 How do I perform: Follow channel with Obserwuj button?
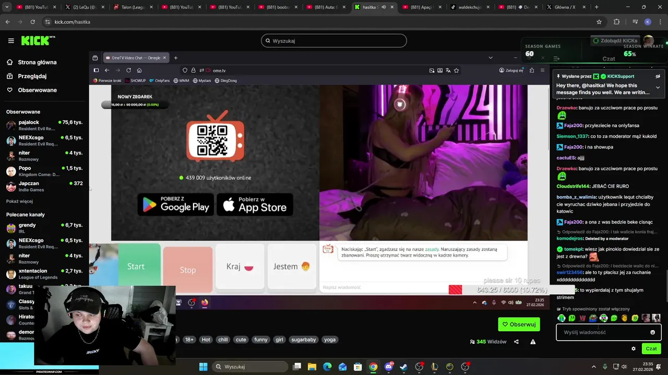click(x=519, y=324)
